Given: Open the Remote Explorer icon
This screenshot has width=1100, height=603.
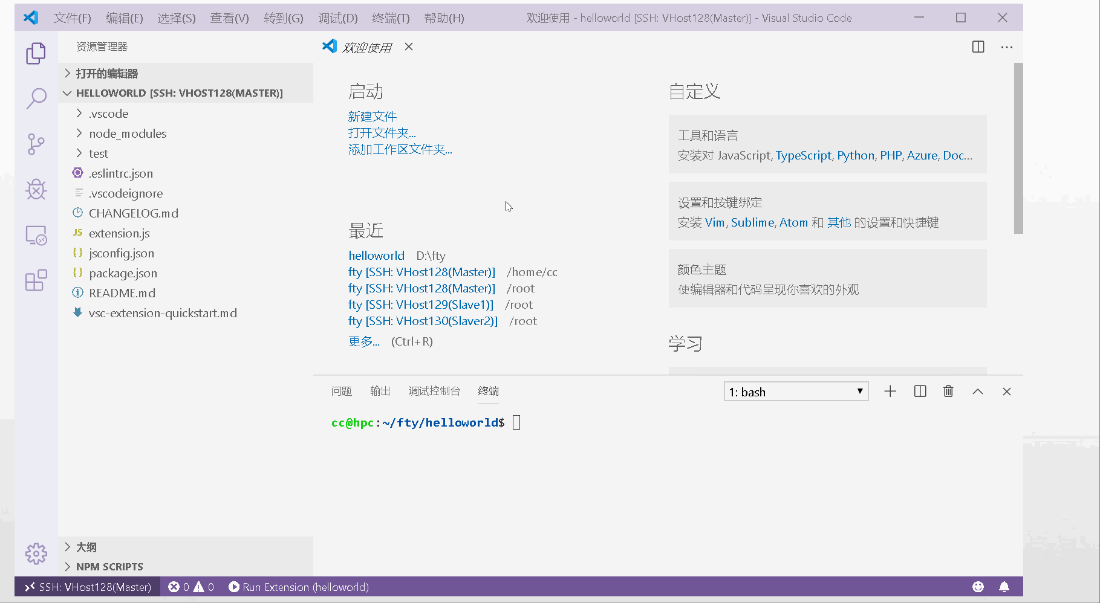Looking at the screenshot, I should [36, 235].
